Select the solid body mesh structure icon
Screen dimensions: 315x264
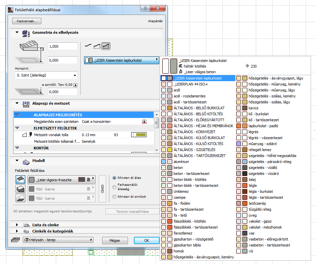pyautogui.click(x=106, y=46)
